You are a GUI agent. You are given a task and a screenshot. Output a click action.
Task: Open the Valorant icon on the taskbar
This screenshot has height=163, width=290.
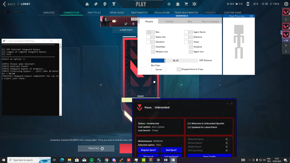coord(129,160)
